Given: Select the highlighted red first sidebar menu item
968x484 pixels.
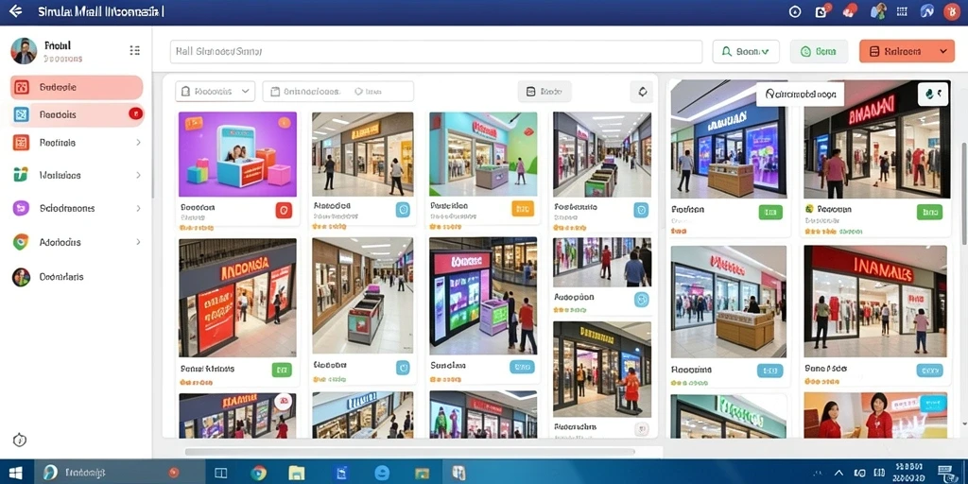Looking at the screenshot, I should 77,88.
